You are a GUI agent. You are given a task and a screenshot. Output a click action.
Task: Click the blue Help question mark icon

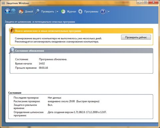(103, 11)
